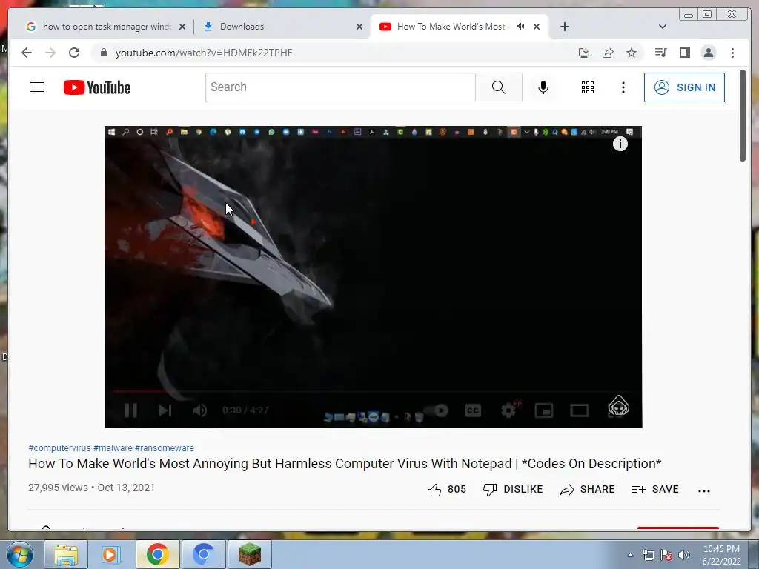This screenshot has width=759, height=569.
Task: Open YouTube settings three-dot menu
Action: (623, 87)
